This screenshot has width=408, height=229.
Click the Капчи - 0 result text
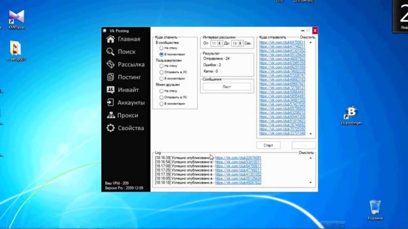[210, 71]
